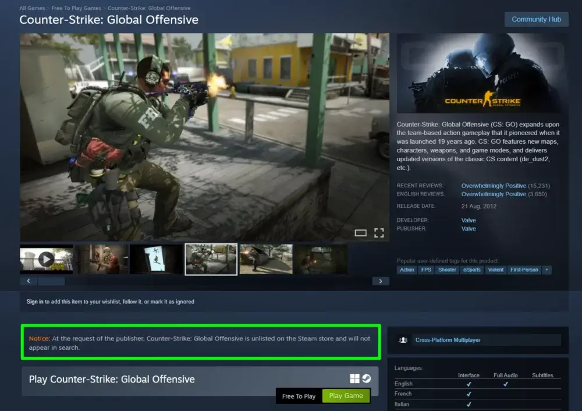Advance the media carousel with the right chevron
Screen dimensions: 582x411
[381, 281]
